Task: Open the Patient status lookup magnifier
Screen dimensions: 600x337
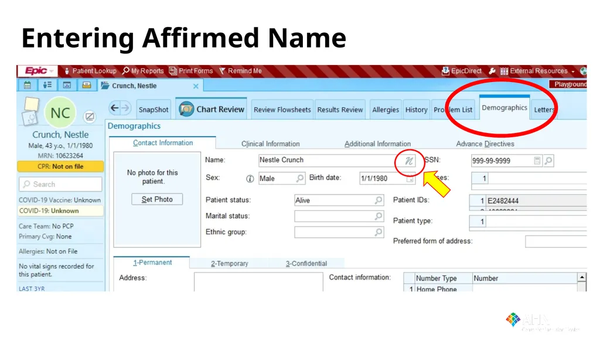Action: pos(379,200)
